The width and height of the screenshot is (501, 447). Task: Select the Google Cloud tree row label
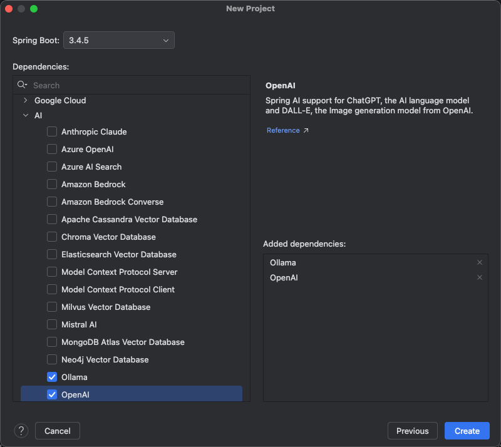[60, 100]
